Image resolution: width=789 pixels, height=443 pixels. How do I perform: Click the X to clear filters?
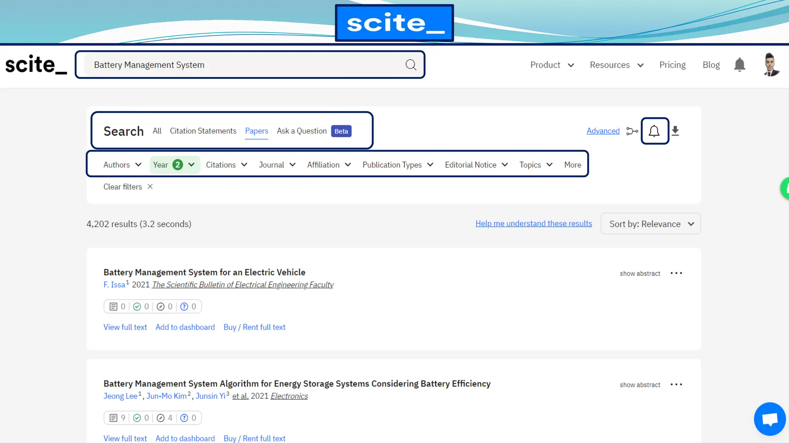click(150, 187)
